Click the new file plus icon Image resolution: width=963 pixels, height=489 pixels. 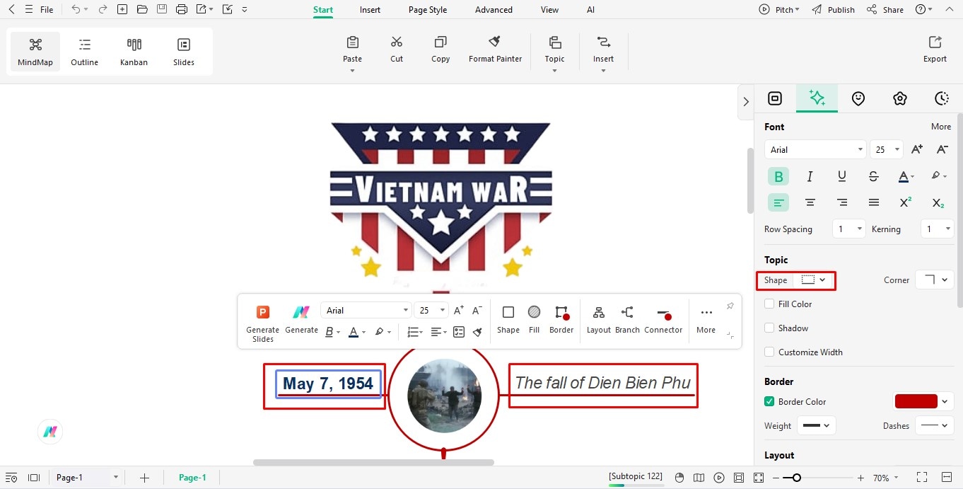pos(122,9)
